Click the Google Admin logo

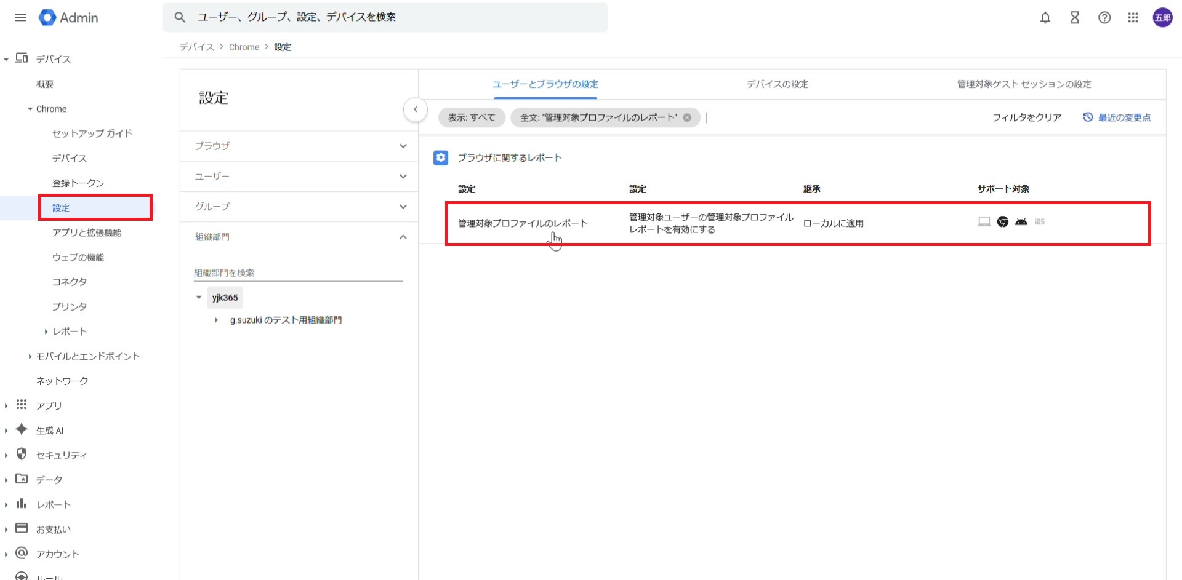tap(68, 17)
